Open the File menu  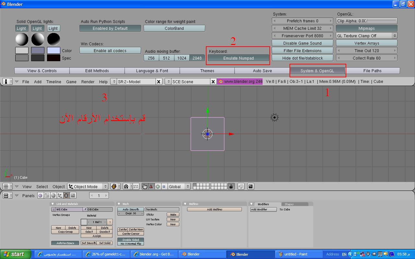(x=26, y=82)
